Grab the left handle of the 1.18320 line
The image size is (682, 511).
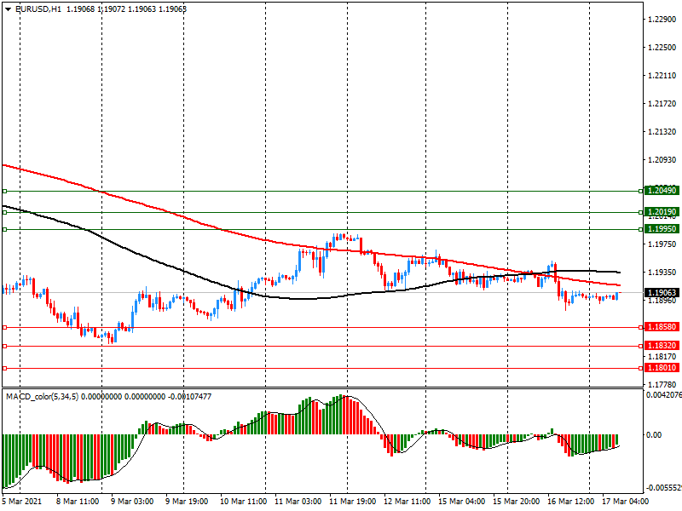5,347
